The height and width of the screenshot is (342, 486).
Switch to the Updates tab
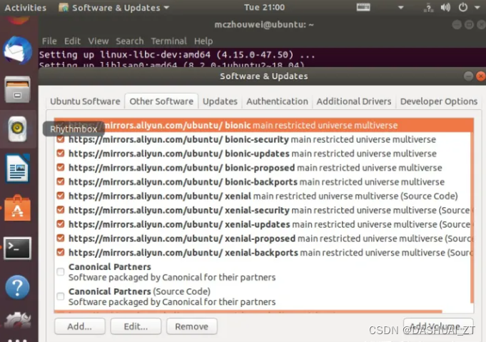[220, 101]
